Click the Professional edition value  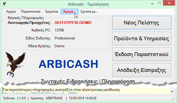pos(65,38)
